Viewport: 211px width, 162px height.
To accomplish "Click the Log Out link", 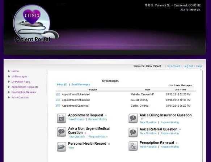I will (x=188, y=66).
